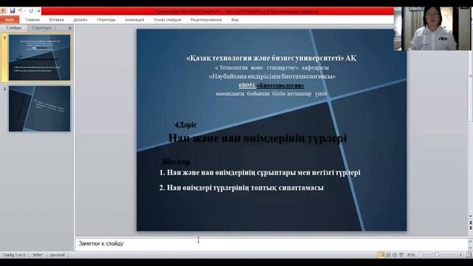Viewport: 473px width, 266px height.
Task: Select slide 2 thumbnail
Action: click(x=39, y=109)
